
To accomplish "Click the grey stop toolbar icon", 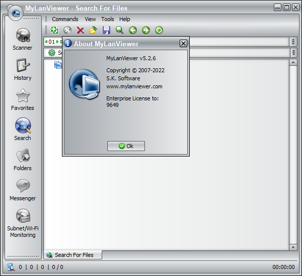I will pyautogui.click(x=67, y=30).
